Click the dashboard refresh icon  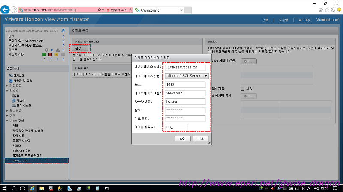click(x=63, y=31)
